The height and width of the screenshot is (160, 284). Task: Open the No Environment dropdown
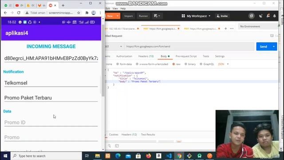[x=258, y=27]
